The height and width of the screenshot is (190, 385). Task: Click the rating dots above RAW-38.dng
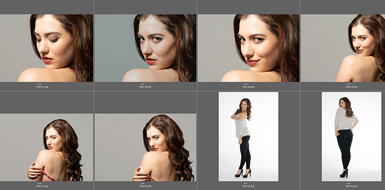click(x=142, y=84)
